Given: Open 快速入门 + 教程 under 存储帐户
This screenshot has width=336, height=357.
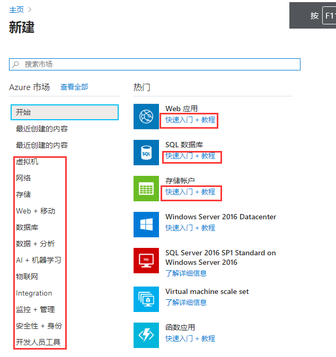Looking at the screenshot, I should pyautogui.click(x=190, y=192).
